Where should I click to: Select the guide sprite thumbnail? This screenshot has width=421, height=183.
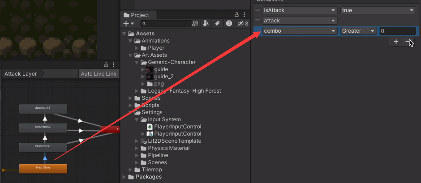(150, 69)
